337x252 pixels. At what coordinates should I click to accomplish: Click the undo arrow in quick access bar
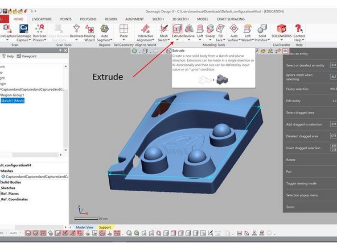click(x=26, y=11)
